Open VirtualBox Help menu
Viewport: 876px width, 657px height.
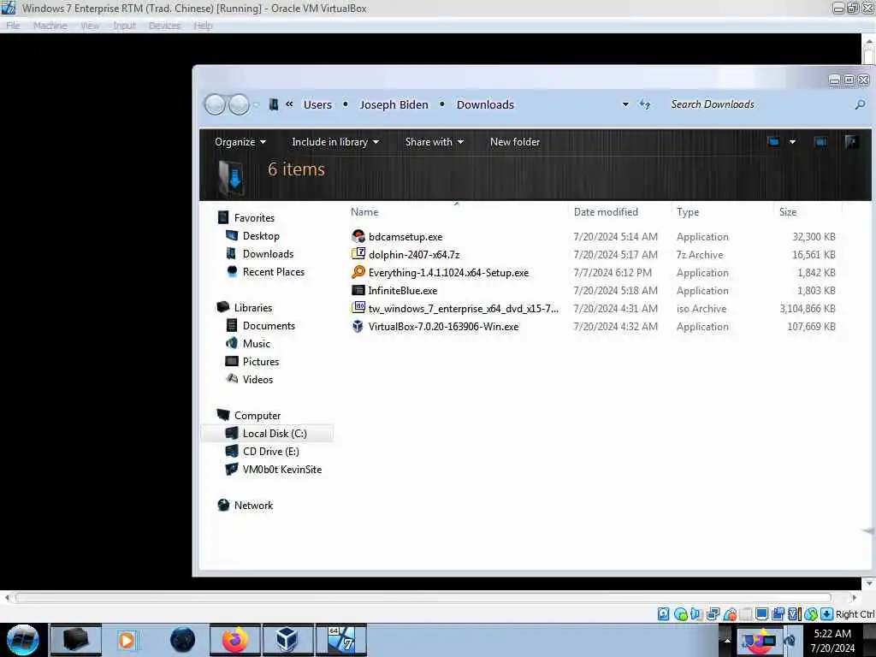tap(203, 26)
